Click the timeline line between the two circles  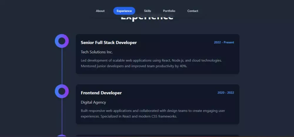click(62, 66)
